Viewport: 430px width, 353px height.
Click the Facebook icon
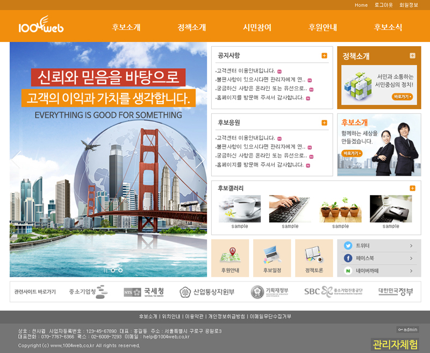coord(348,258)
